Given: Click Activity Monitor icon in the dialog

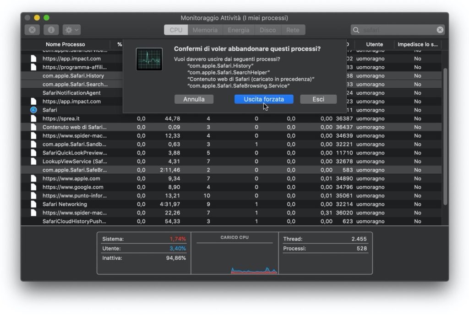Looking at the screenshot, I should [x=149, y=59].
